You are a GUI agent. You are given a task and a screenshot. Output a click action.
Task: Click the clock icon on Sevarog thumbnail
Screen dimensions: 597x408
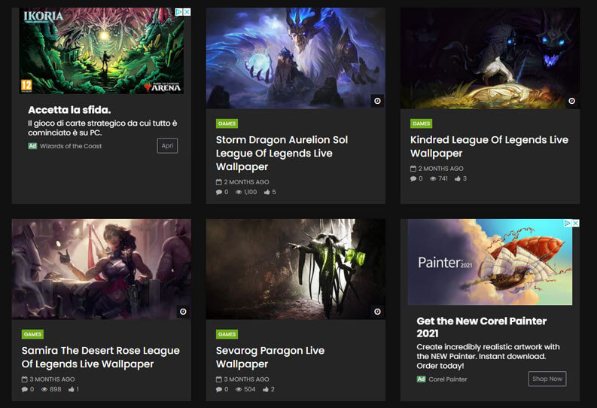(377, 312)
